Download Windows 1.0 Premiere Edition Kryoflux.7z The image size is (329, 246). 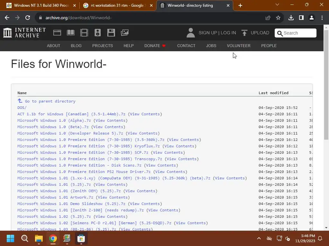pyautogui.click(x=89, y=146)
